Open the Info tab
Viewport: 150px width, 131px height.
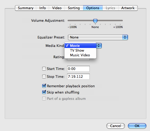click(x=42, y=8)
